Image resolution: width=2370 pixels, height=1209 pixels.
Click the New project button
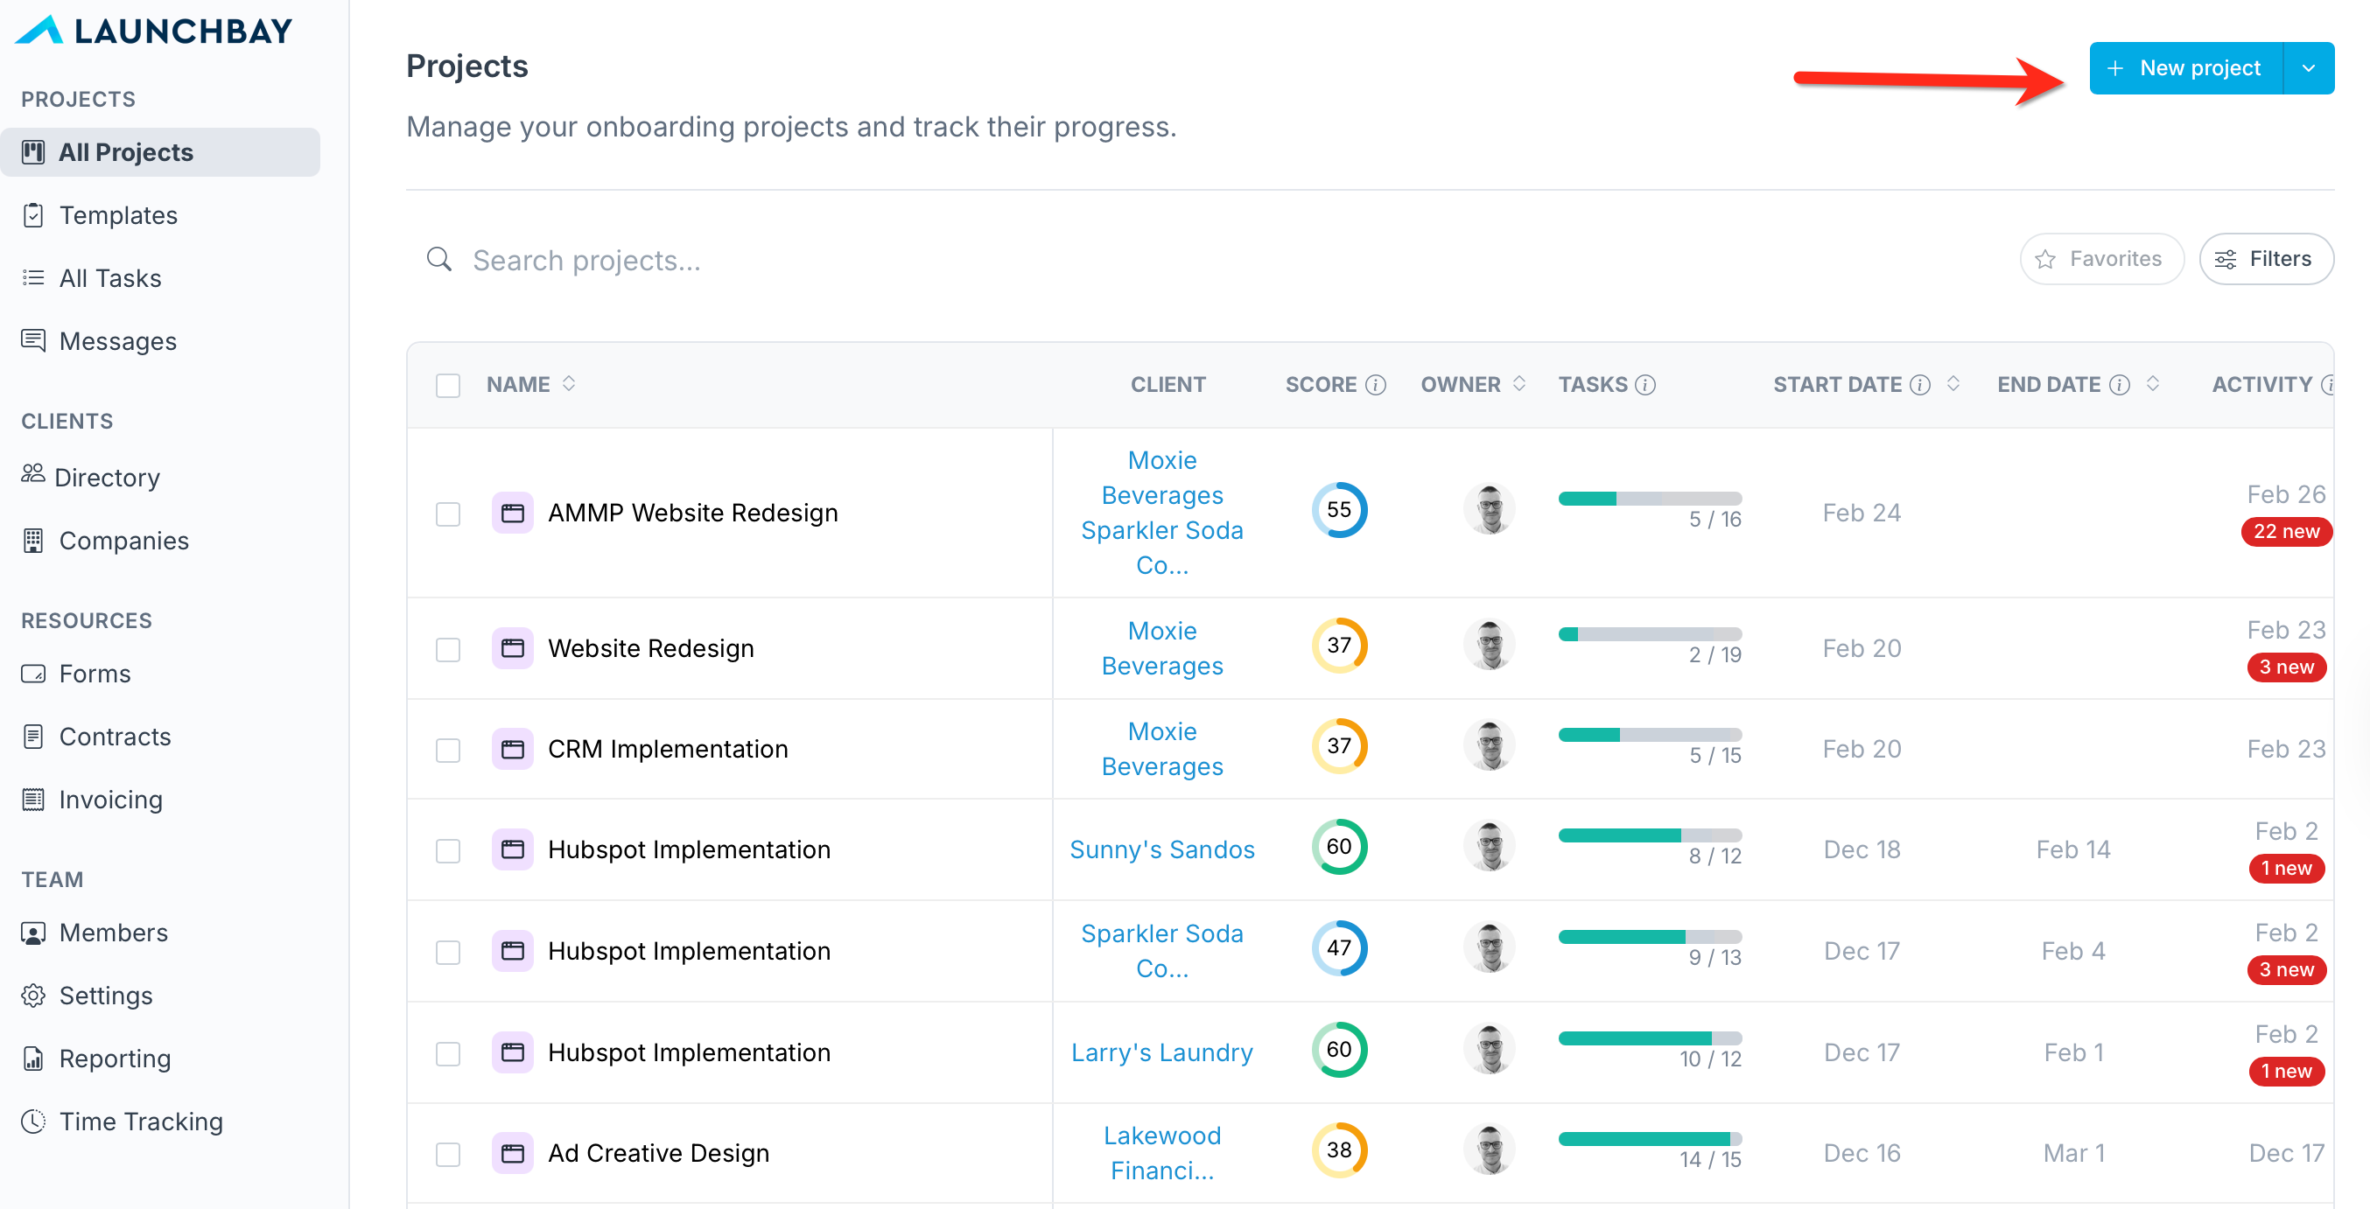2185,68
